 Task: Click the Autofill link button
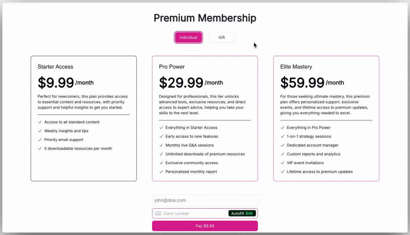point(242,213)
